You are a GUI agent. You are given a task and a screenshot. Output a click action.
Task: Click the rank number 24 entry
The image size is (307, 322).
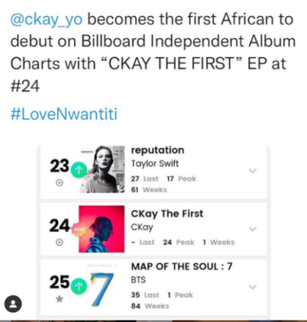(x=60, y=225)
